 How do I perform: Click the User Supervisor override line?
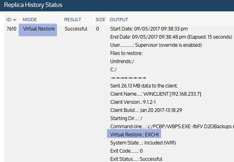pyautogui.click(x=156, y=45)
